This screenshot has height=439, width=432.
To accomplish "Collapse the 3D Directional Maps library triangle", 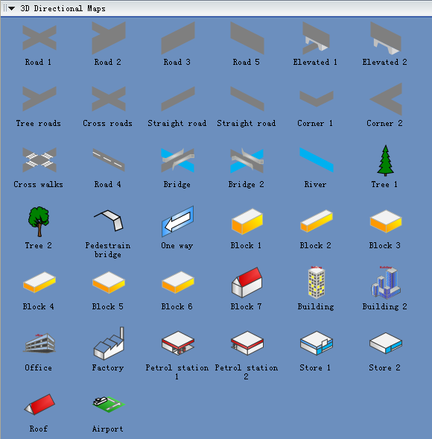I will click(11, 9).
